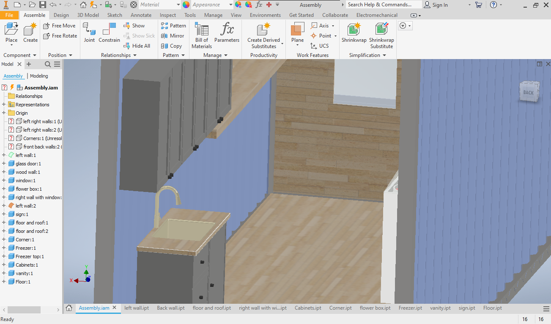Click the Shrinkwrap Substitute tool
This screenshot has width=551, height=324.
[381, 36]
